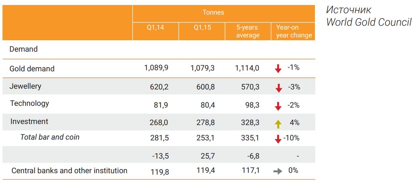Click the Demand section label
This screenshot has width=413, height=181.
pyautogui.click(x=24, y=49)
